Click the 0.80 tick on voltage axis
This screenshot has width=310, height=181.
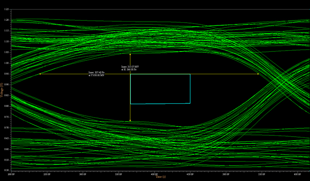pyautogui.click(x=6, y=106)
